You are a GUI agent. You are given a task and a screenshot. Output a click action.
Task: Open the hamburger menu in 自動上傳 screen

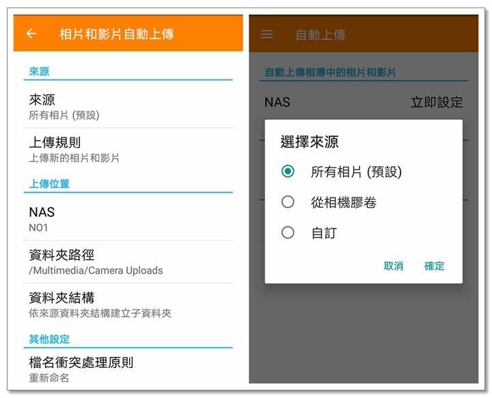(x=266, y=34)
